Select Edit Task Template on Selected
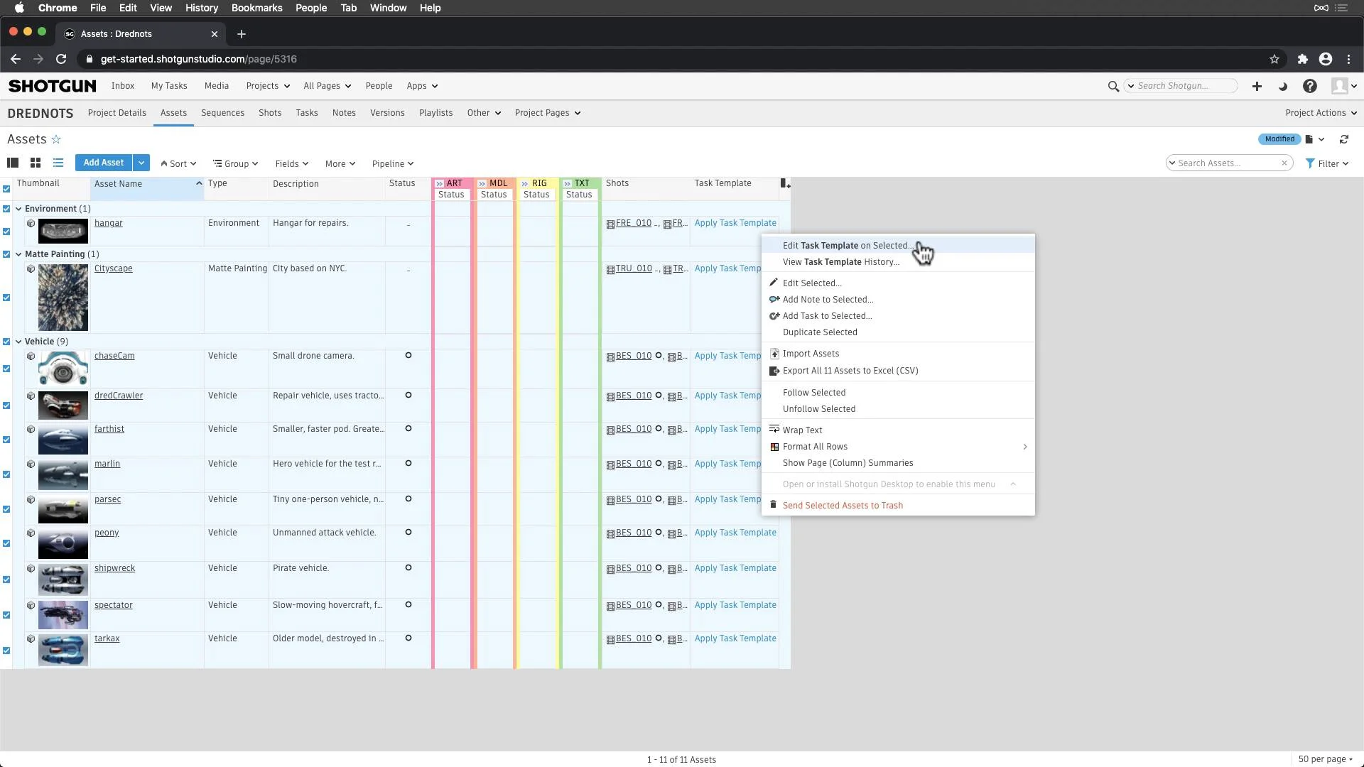Viewport: 1364px width, 767px height. coord(848,244)
